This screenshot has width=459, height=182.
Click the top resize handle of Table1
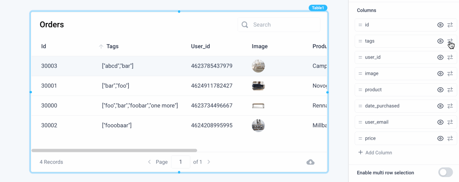point(179,12)
